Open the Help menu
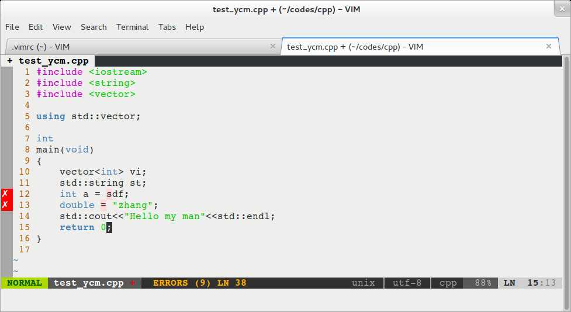The height and width of the screenshot is (312, 571). pyautogui.click(x=195, y=27)
